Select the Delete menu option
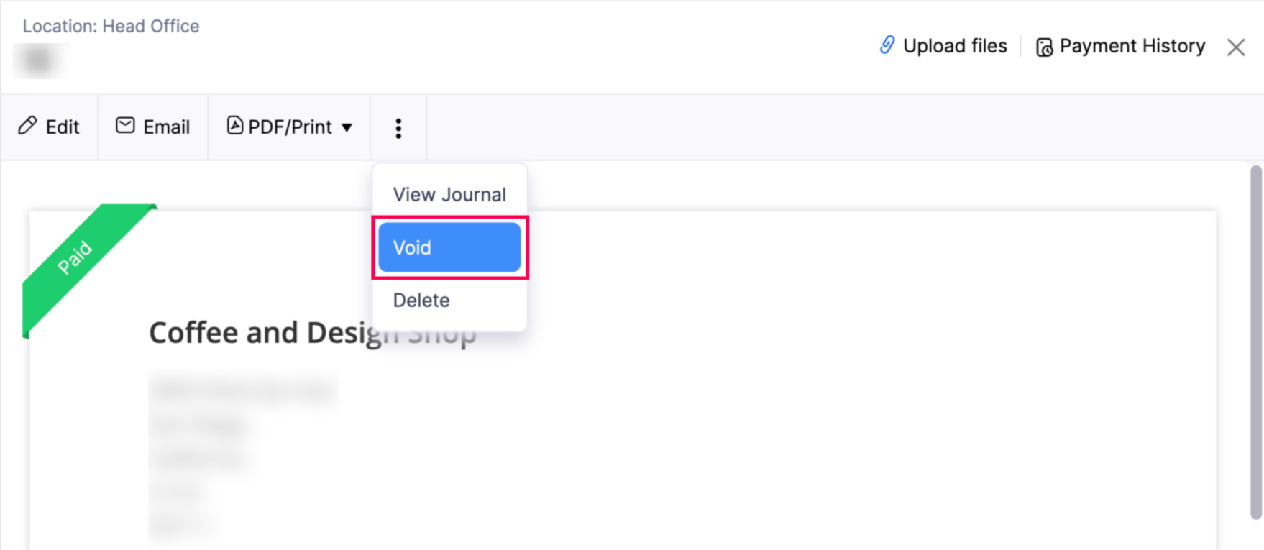The width and height of the screenshot is (1264, 550). coord(421,300)
